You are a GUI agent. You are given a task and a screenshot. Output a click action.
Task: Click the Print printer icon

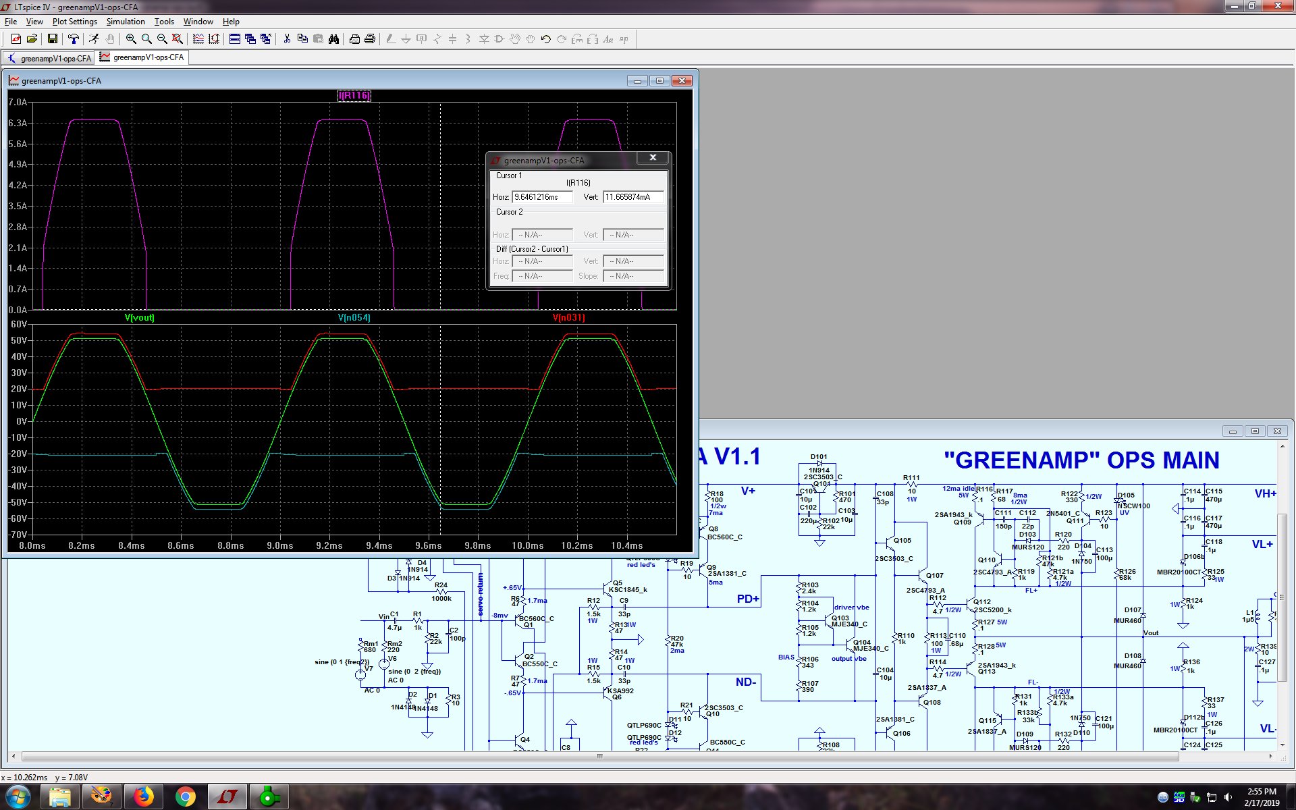click(370, 39)
